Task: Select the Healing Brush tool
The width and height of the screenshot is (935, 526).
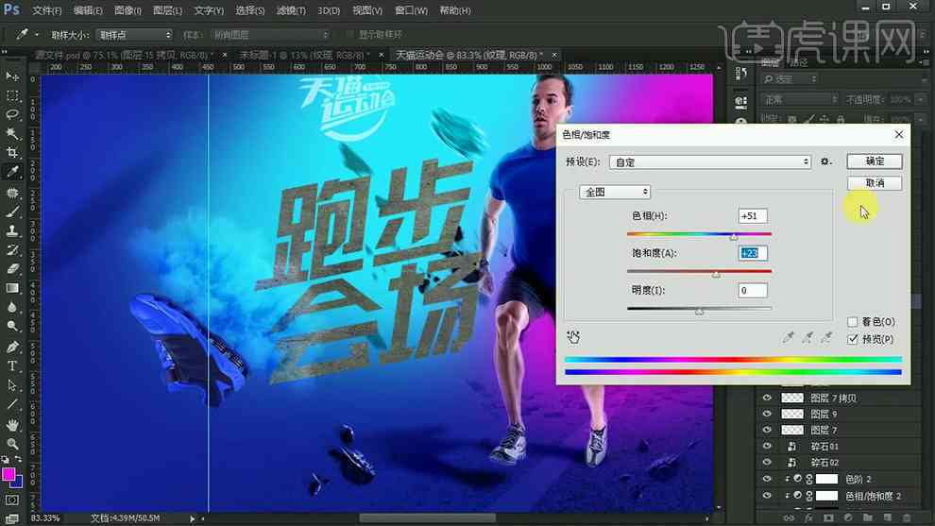Action: coord(12,193)
